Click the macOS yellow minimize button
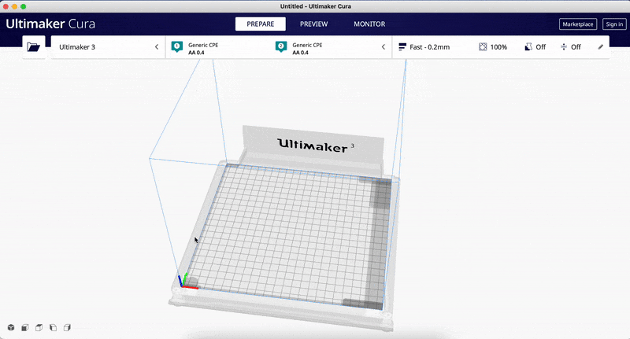The width and height of the screenshot is (630, 339). point(14,6)
